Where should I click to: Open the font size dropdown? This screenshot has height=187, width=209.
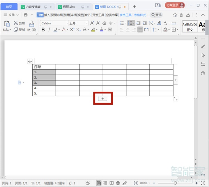(x=87, y=23)
